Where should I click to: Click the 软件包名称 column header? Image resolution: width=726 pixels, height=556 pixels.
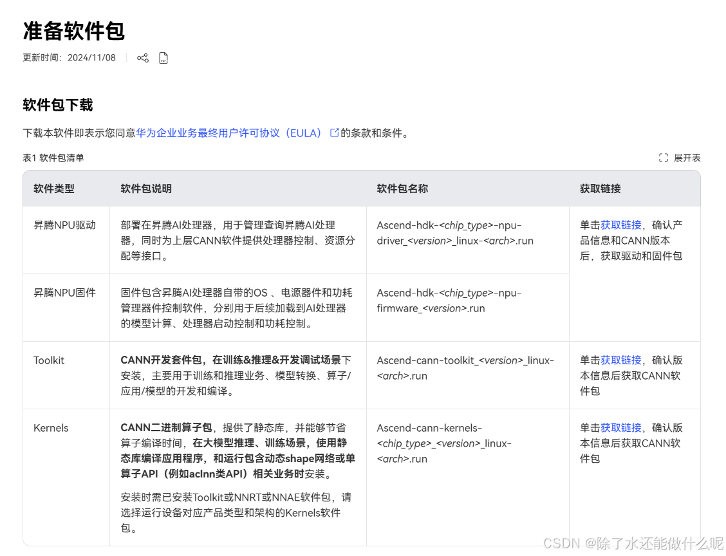(x=402, y=189)
